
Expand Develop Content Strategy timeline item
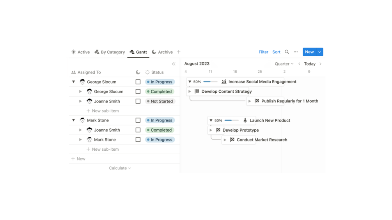190,91
